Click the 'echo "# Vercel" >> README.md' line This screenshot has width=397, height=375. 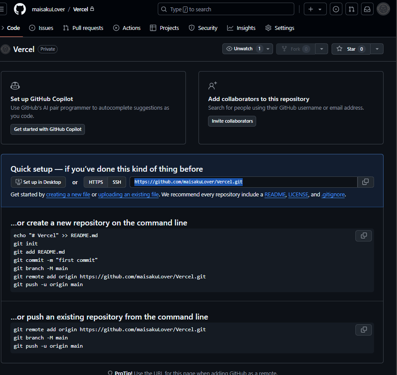click(56, 235)
